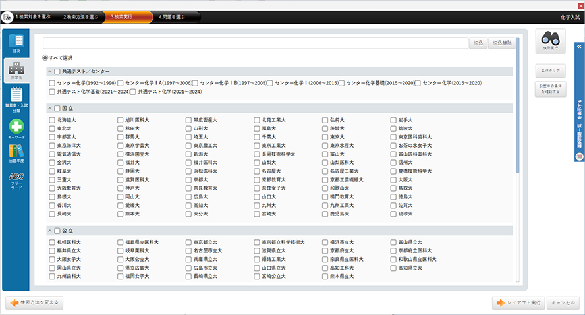Click the orange arrow on レイアウト実行
Viewport: 585px width, 315px height.
501,302
